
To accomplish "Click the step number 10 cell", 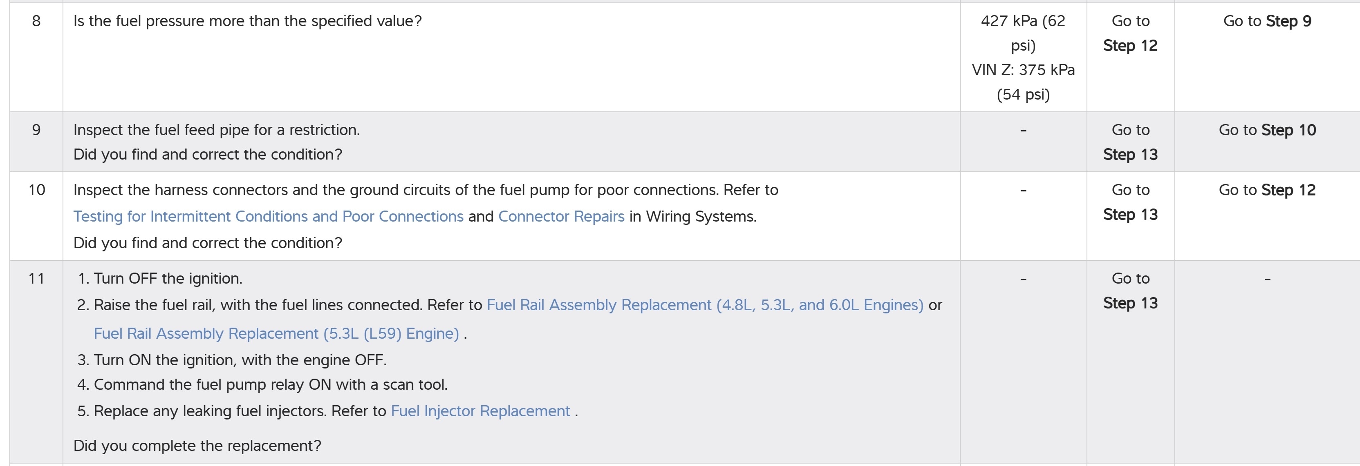I will point(36,190).
